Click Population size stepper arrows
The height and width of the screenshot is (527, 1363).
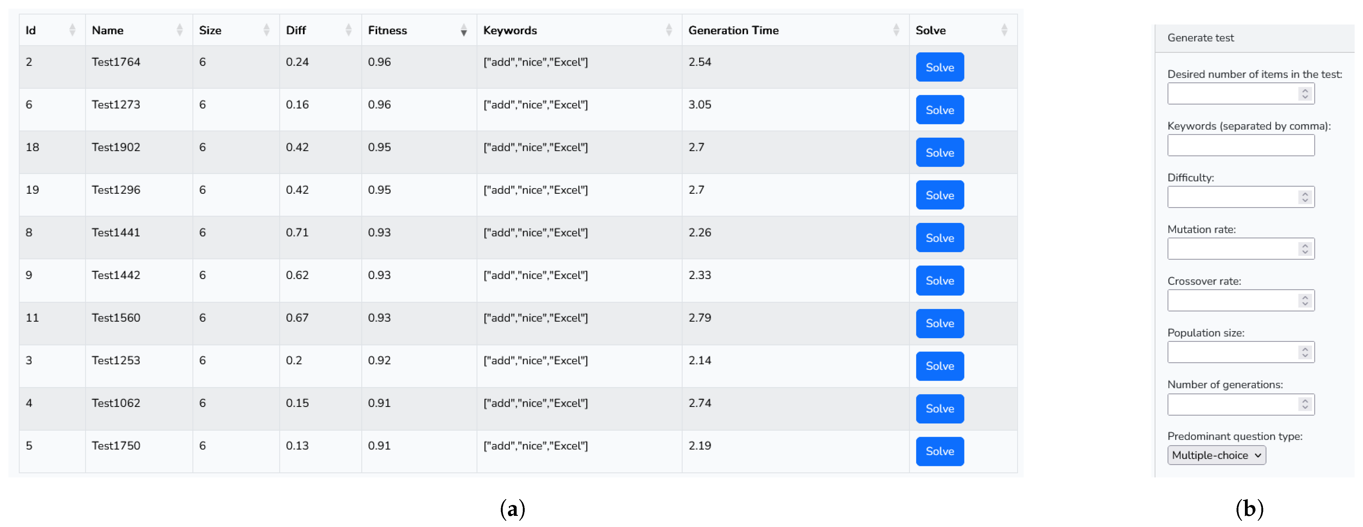pos(1305,352)
